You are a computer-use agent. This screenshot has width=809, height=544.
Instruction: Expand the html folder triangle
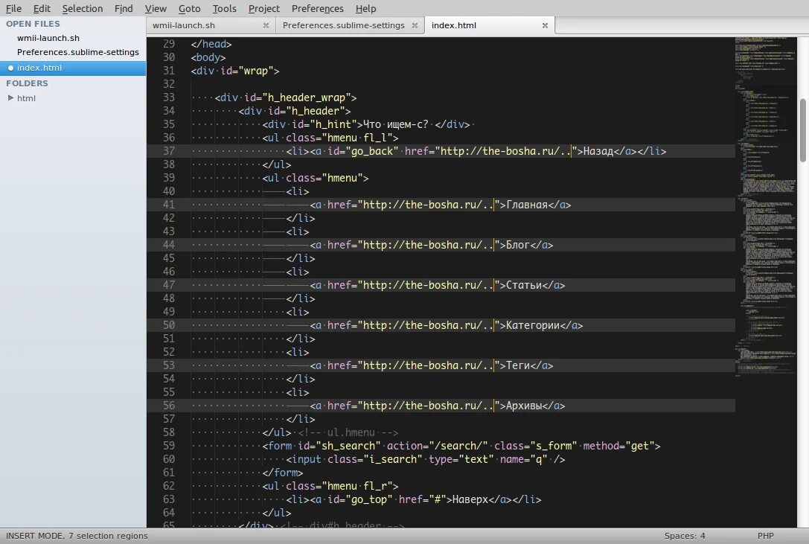(x=10, y=97)
